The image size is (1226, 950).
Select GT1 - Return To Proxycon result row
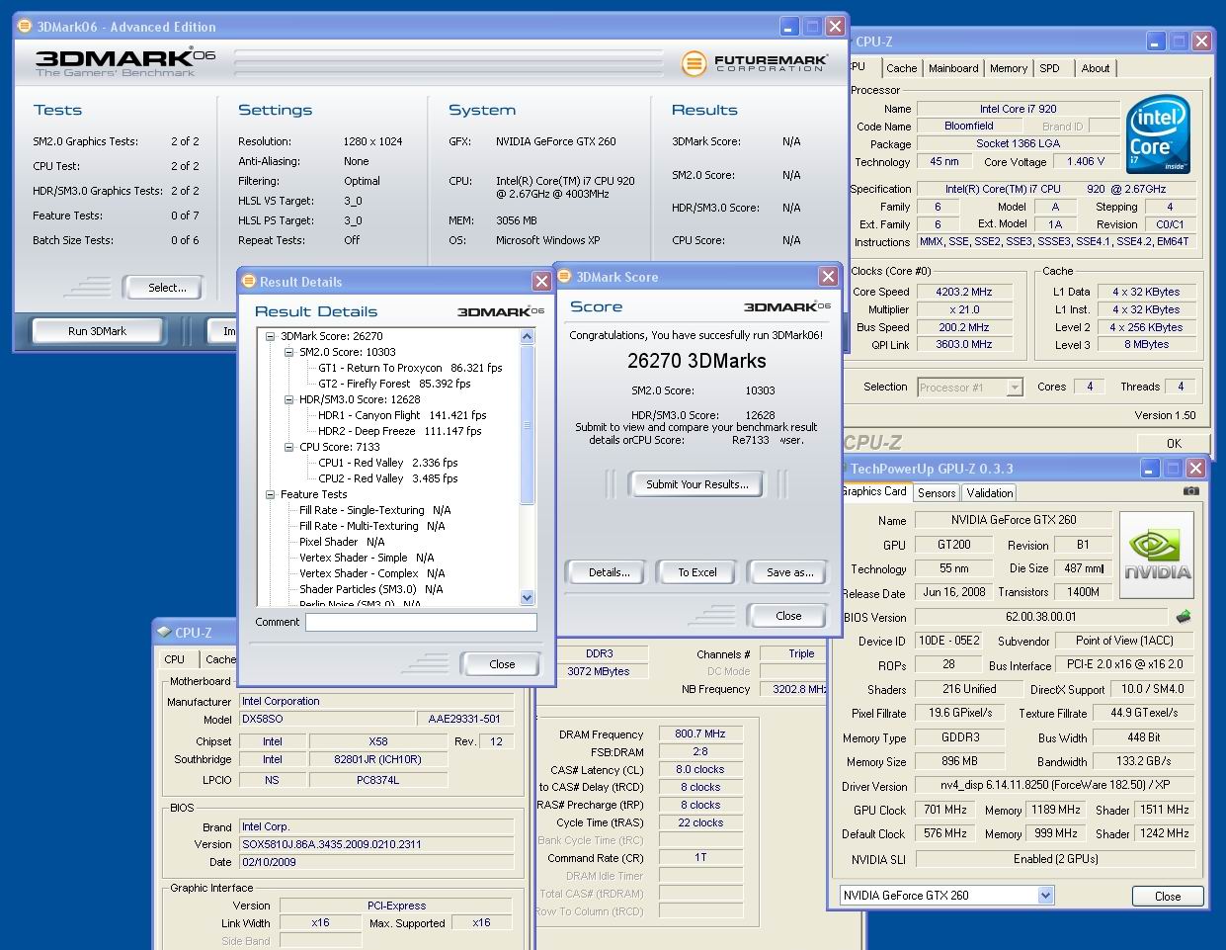[410, 368]
